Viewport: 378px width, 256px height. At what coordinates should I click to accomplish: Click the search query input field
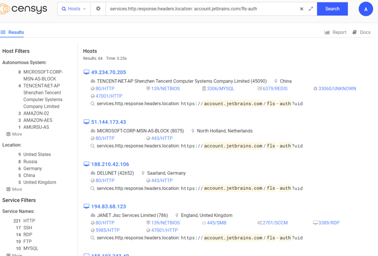point(201,9)
